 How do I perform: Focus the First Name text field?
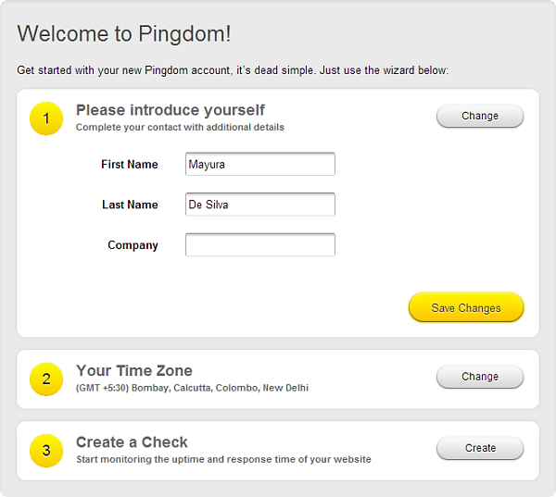[259, 165]
